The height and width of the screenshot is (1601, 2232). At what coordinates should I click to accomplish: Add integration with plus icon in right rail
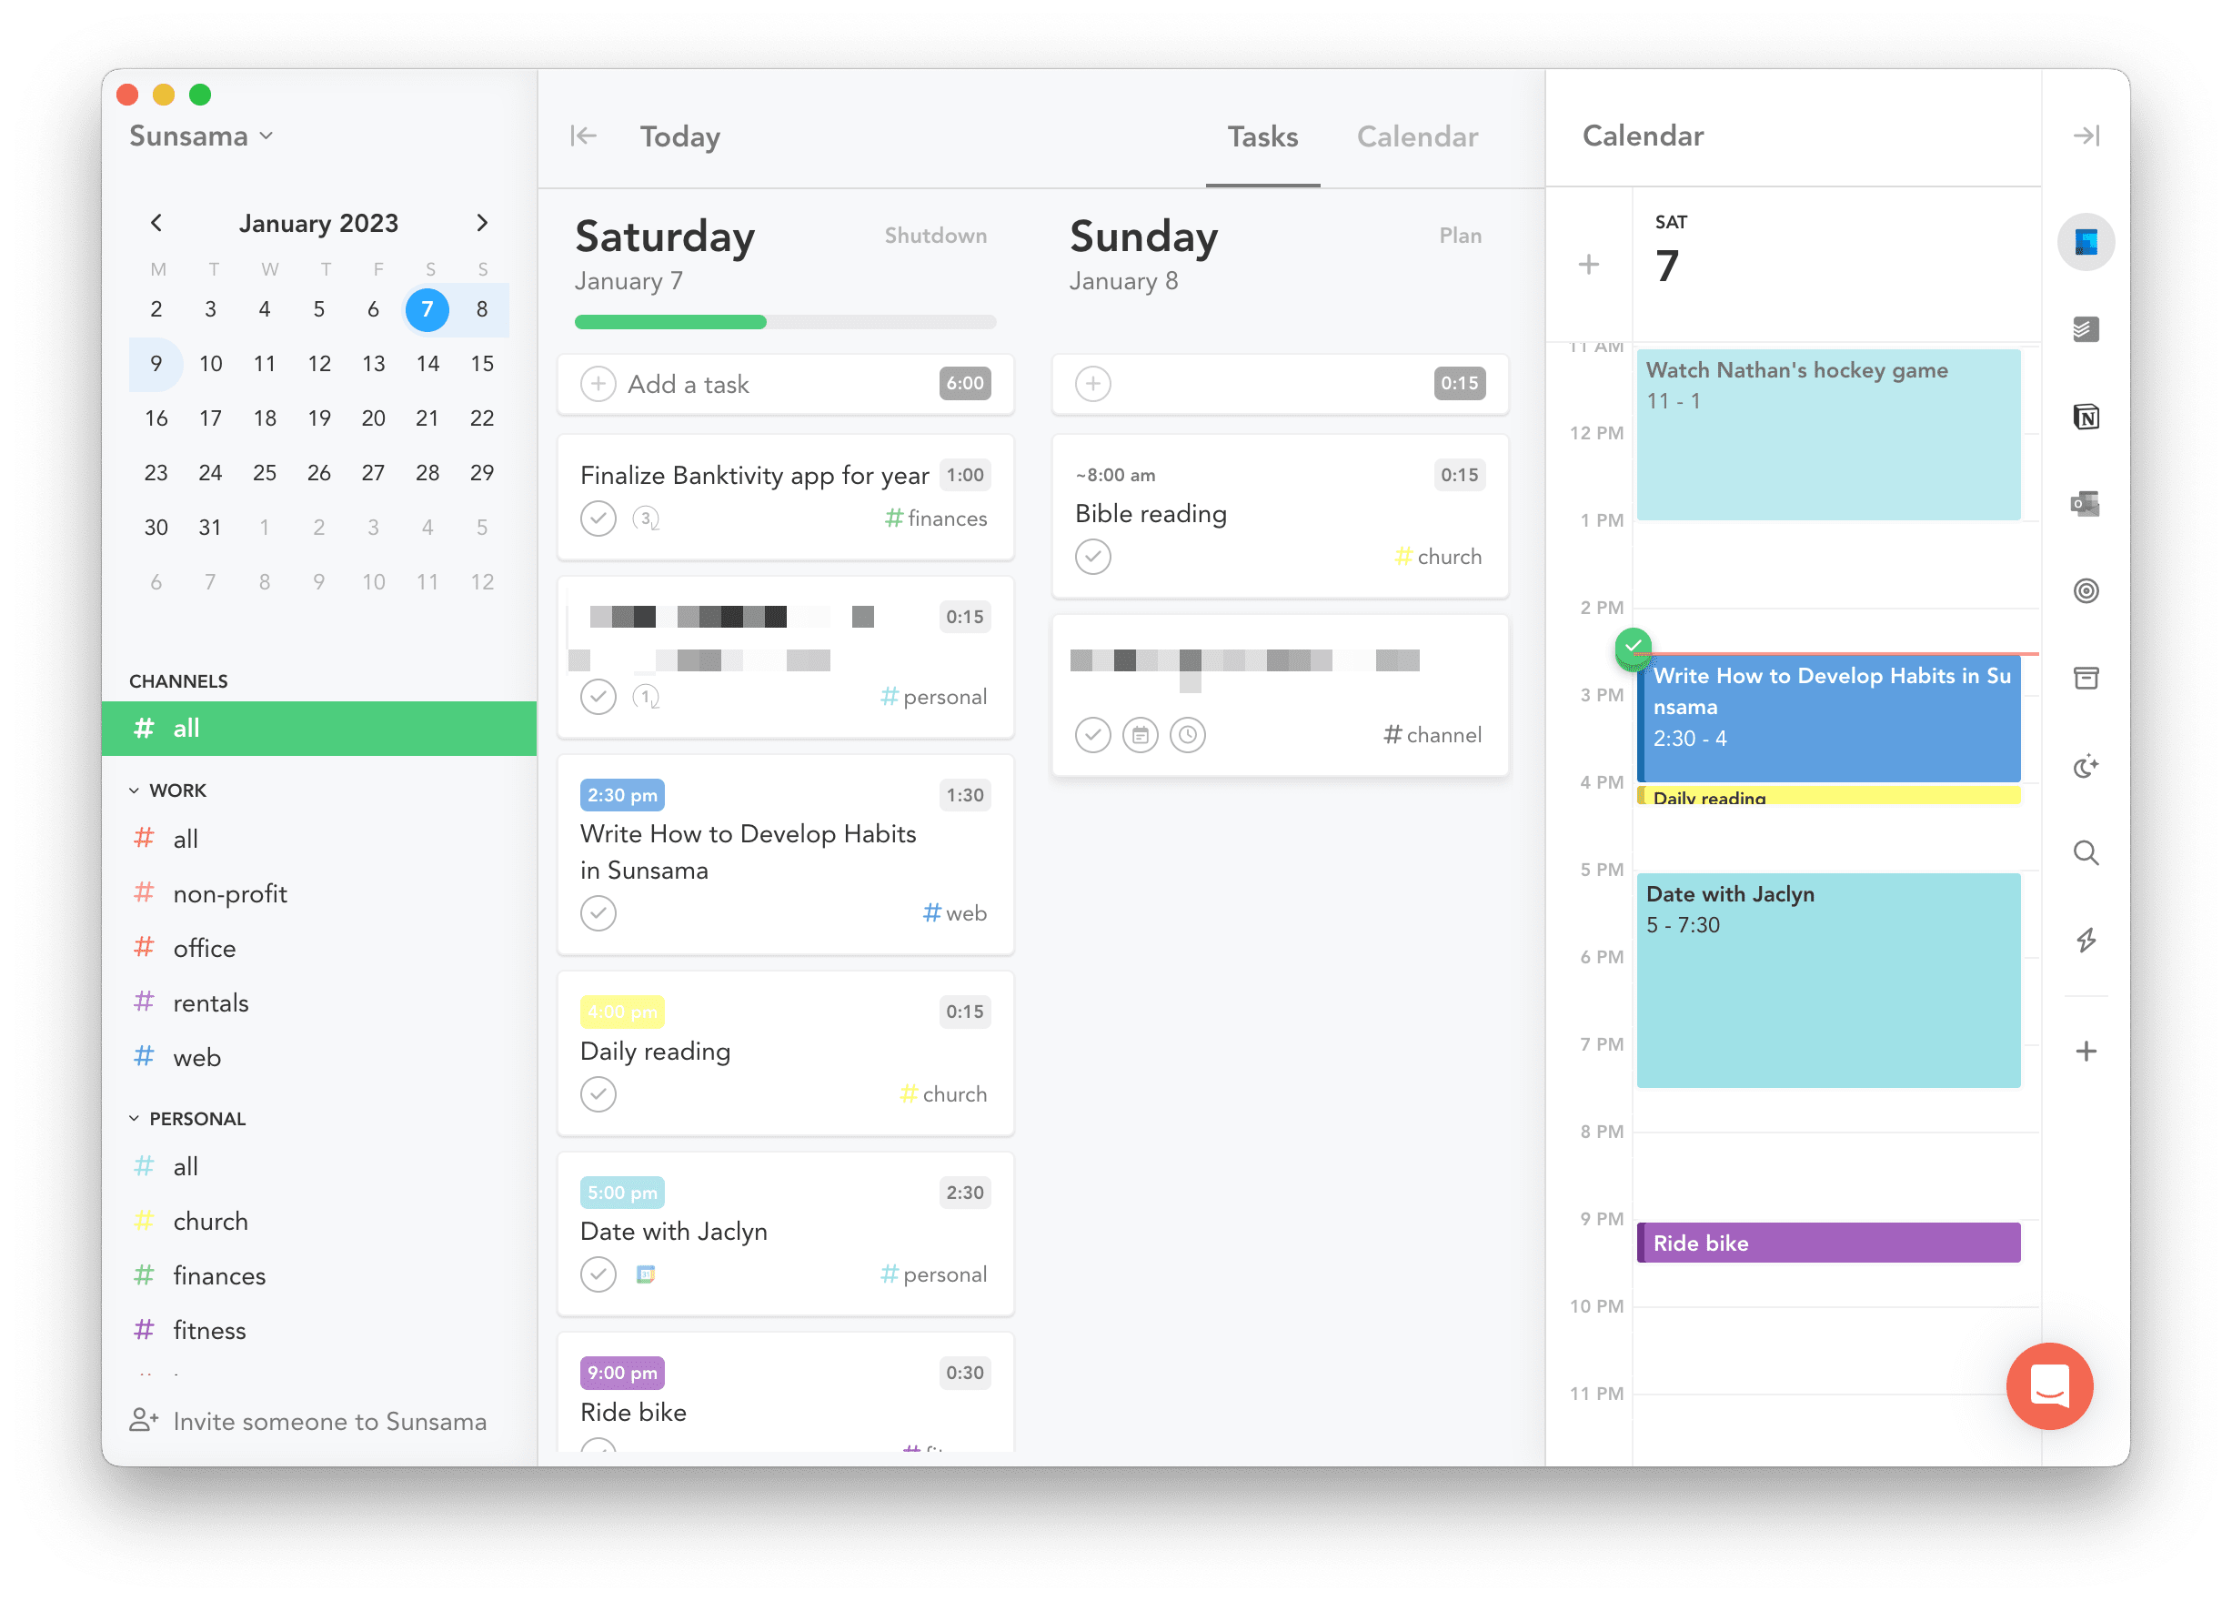coord(2086,1051)
